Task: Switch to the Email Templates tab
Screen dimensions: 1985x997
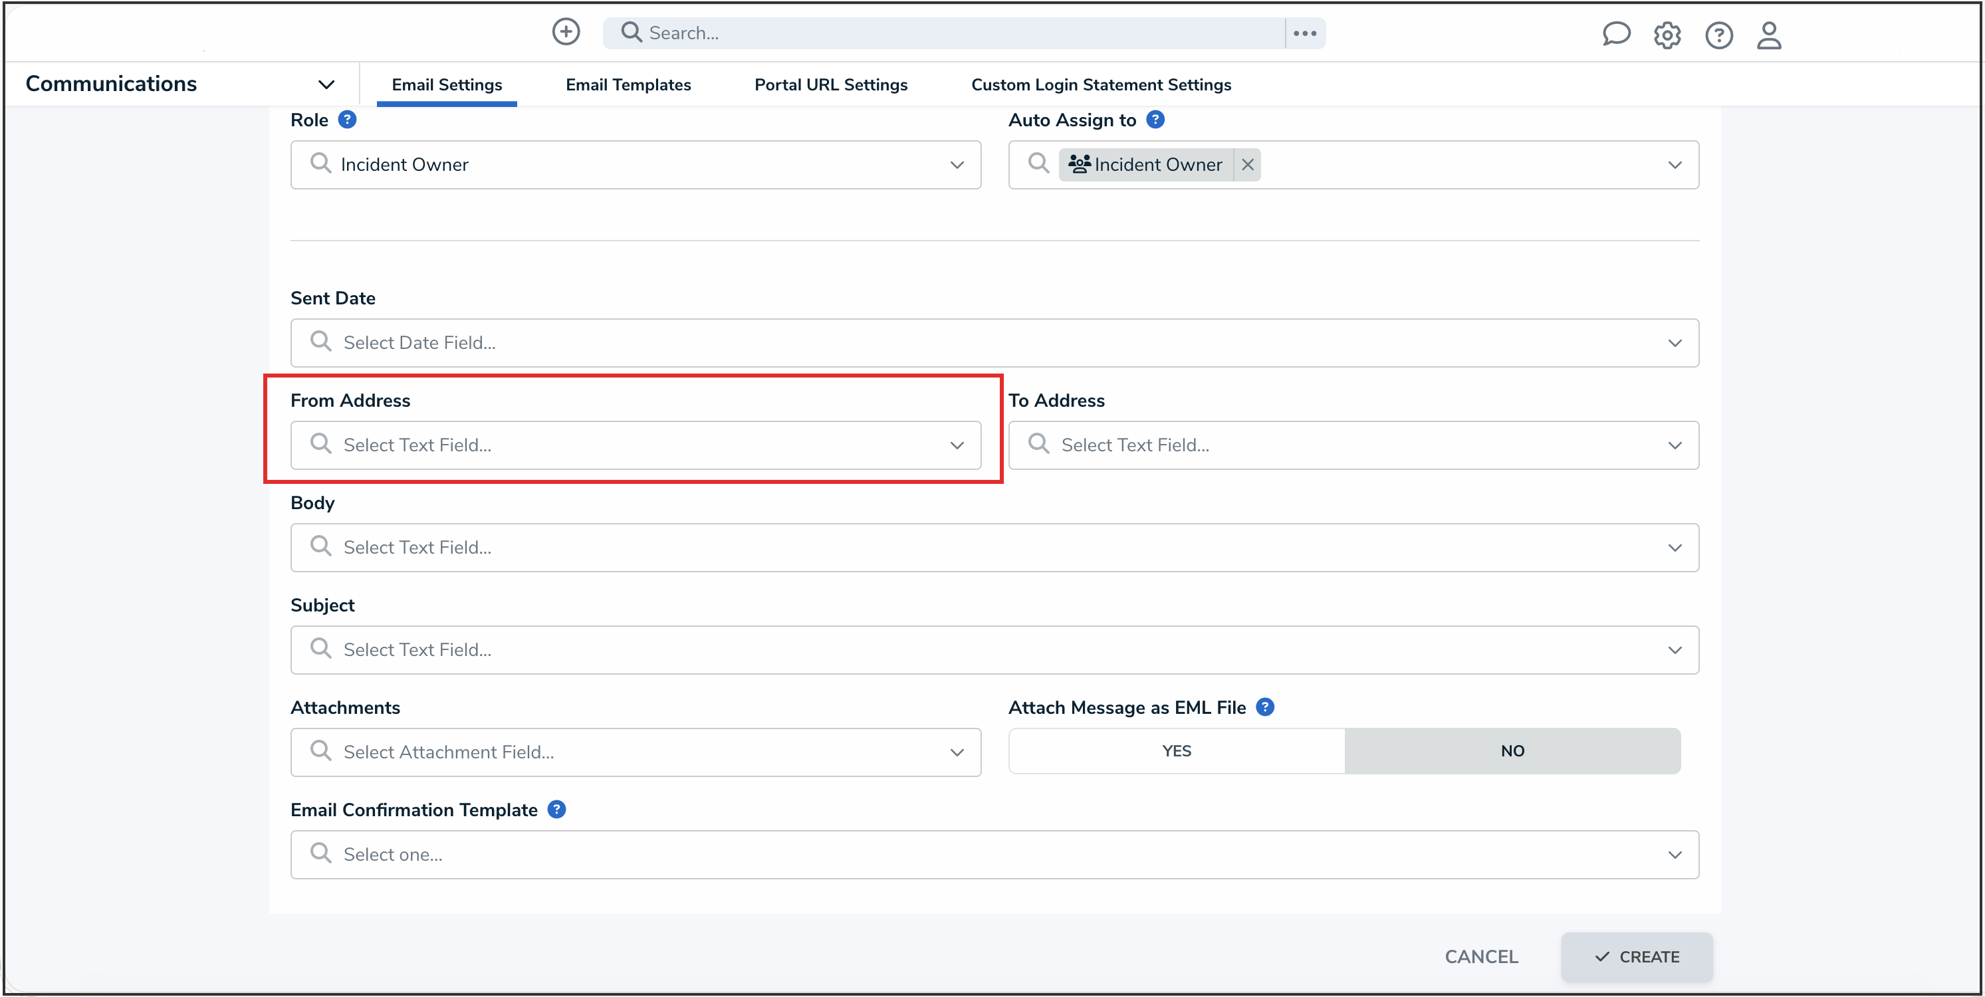Action: [x=628, y=85]
